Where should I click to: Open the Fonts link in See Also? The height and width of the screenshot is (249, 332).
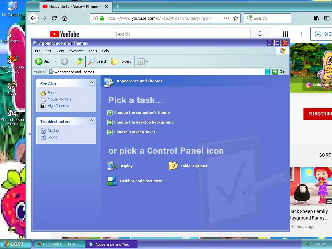[x=52, y=93]
